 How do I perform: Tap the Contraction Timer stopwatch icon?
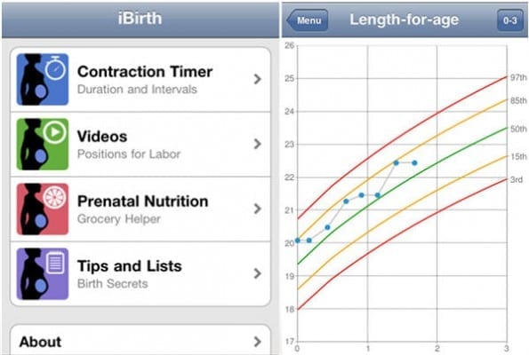(x=43, y=80)
